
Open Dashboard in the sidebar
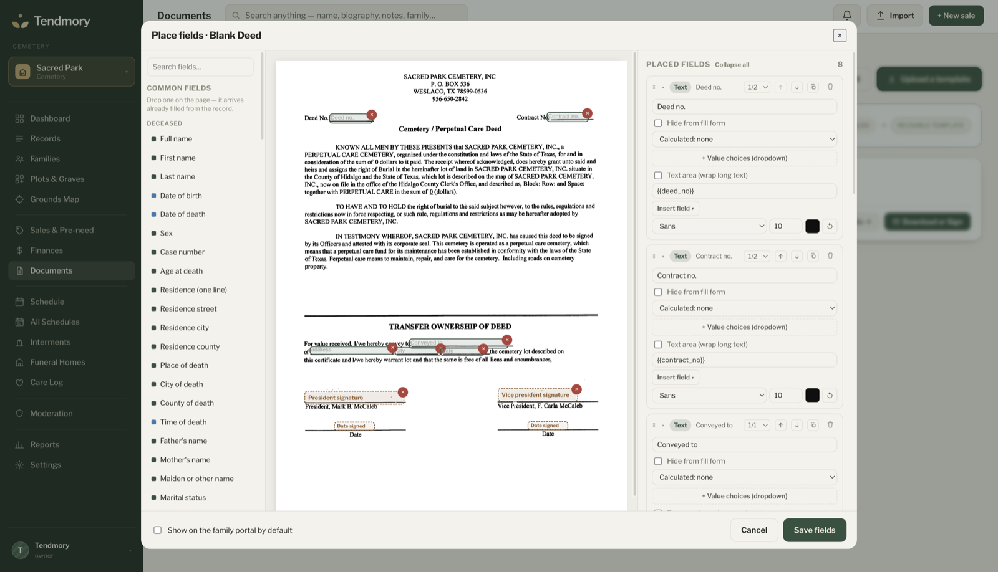[x=72, y=118]
